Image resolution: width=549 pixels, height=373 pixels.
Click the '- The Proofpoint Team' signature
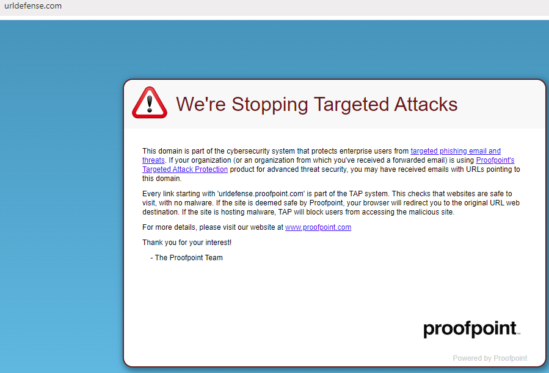[x=186, y=258]
